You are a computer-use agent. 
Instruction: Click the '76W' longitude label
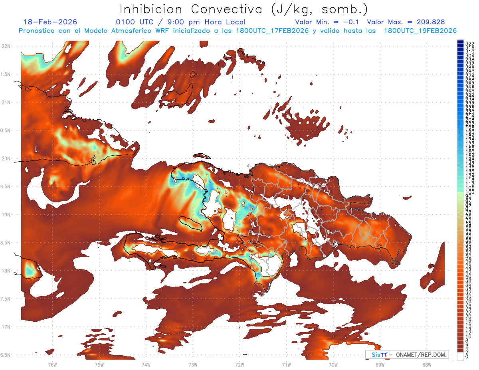tap(52, 364)
